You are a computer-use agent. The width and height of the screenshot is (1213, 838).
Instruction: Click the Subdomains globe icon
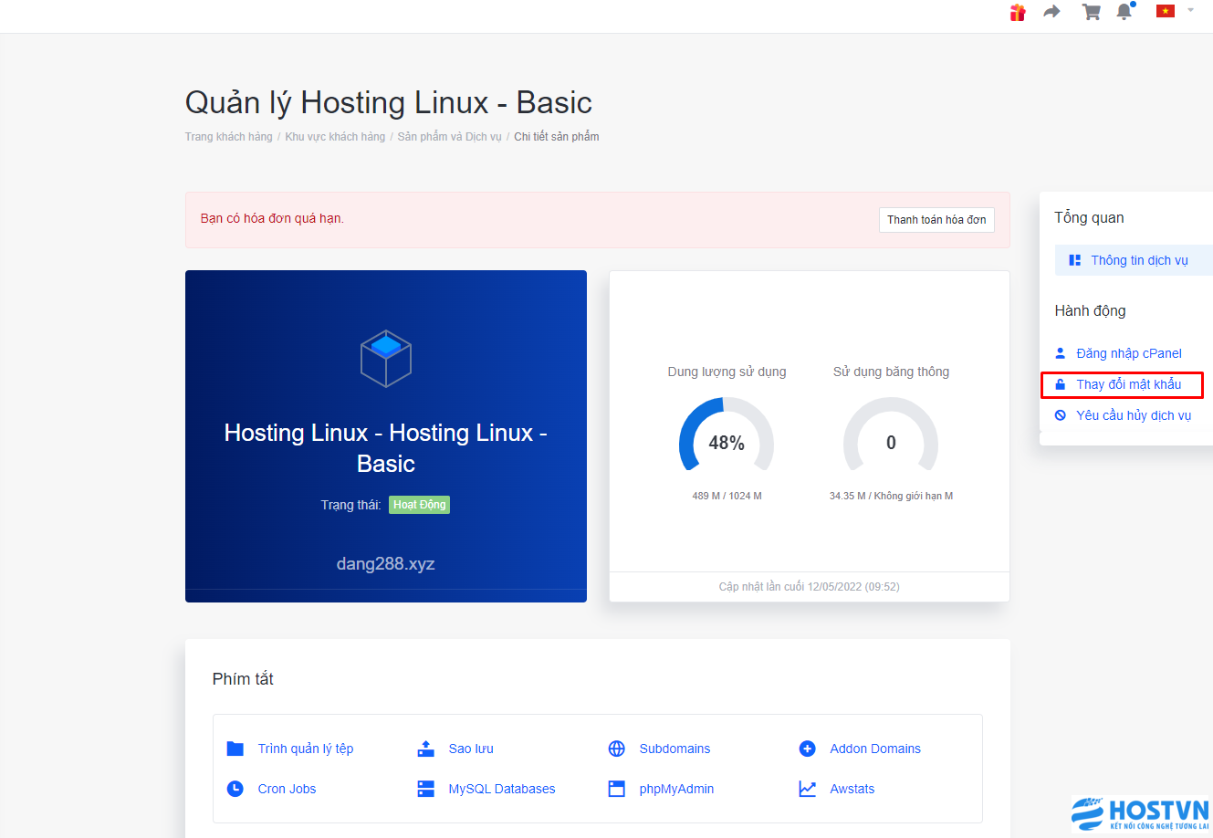[616, 749]
